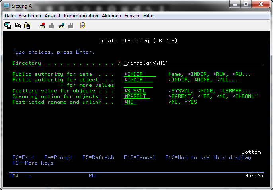
Task: Open the Aktionen menu
Action: click(111, 16)
